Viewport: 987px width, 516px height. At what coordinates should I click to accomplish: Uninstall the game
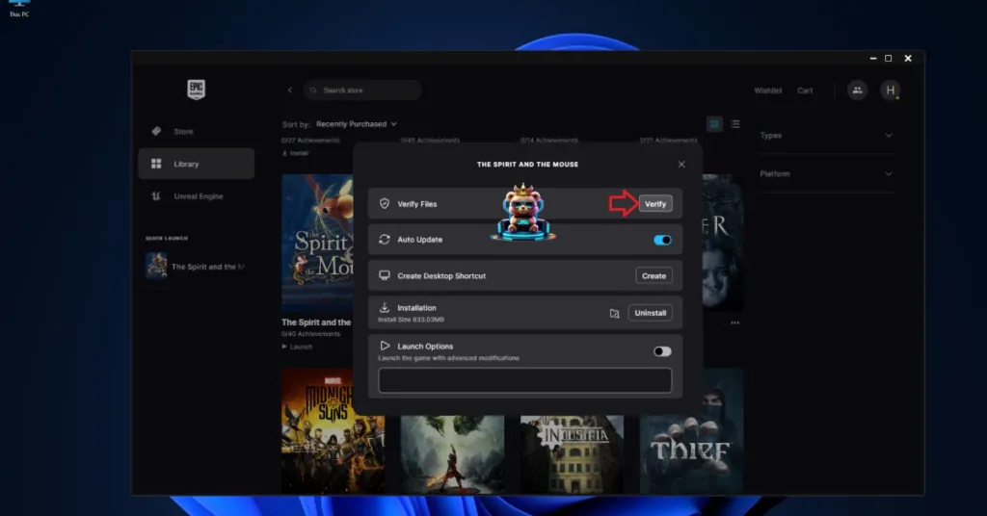(x=651, y=313)
